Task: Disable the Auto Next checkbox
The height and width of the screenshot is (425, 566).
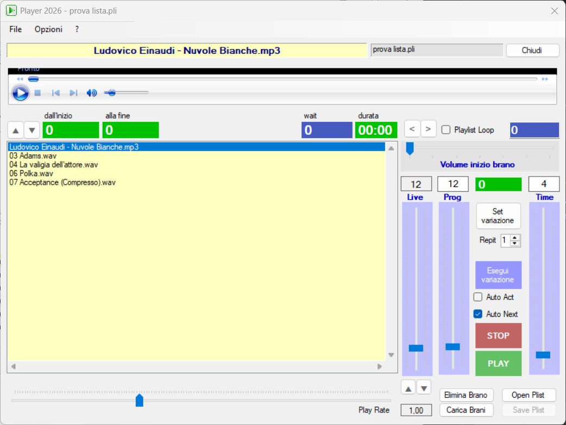Action: (x=478, y=314)
